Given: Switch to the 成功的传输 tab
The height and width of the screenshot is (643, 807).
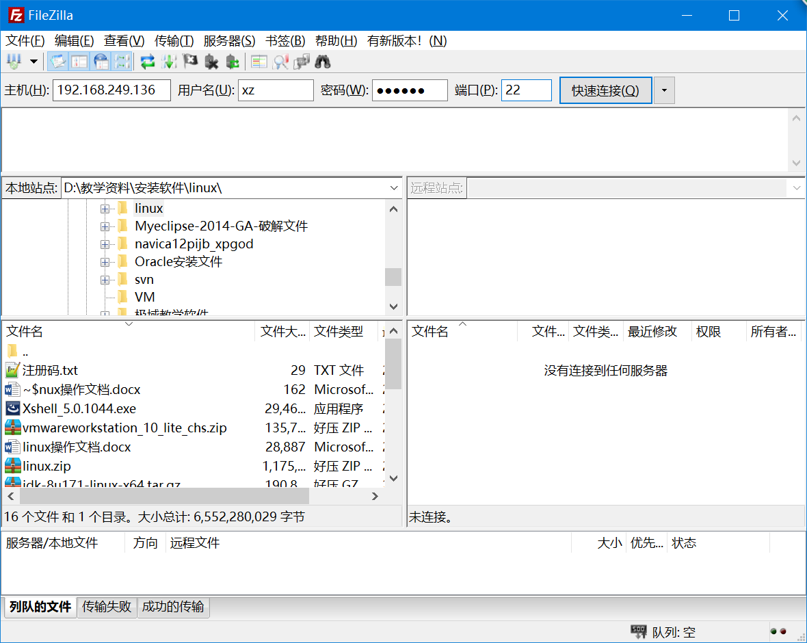Looking at the screenshot, I should [x=173, y=607].
